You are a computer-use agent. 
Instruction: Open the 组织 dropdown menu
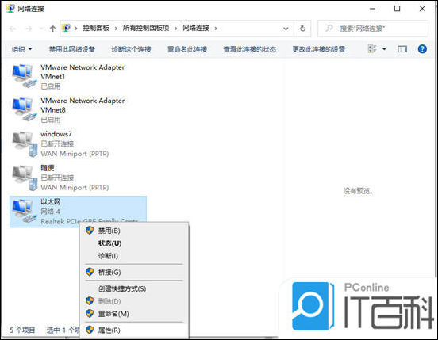21,49
